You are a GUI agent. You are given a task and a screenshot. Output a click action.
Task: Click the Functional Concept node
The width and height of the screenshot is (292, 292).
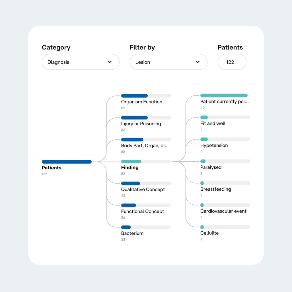coord(142,211)
